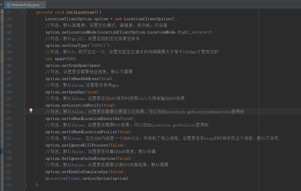This screenshot has height=191, width=301.
Task: Click line number 144 in gutter
Action: (x=8, y=59)
